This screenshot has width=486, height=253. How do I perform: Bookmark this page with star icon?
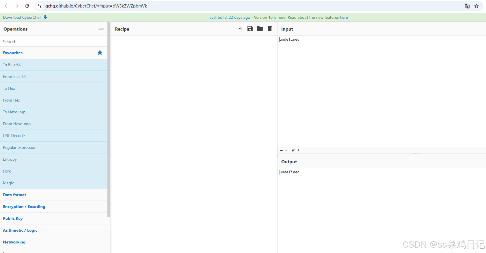click(x=476, y=6)
